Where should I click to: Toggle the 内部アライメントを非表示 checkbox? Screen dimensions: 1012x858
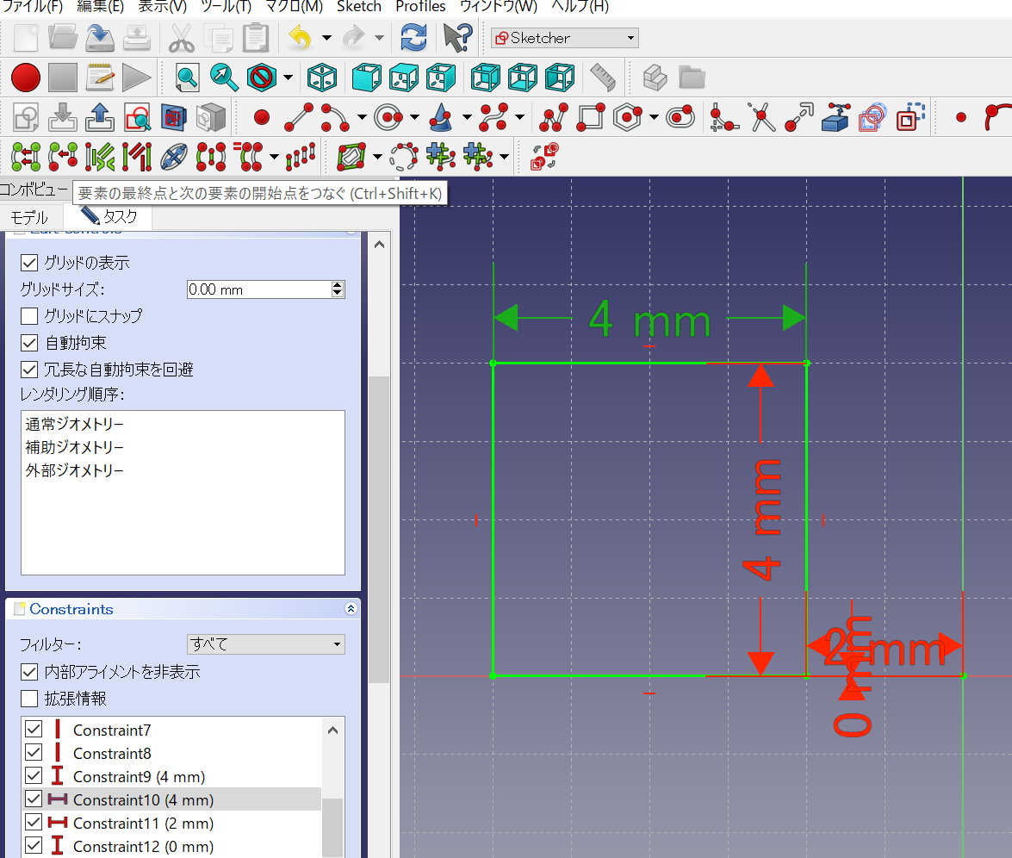[x=29, y=672]
